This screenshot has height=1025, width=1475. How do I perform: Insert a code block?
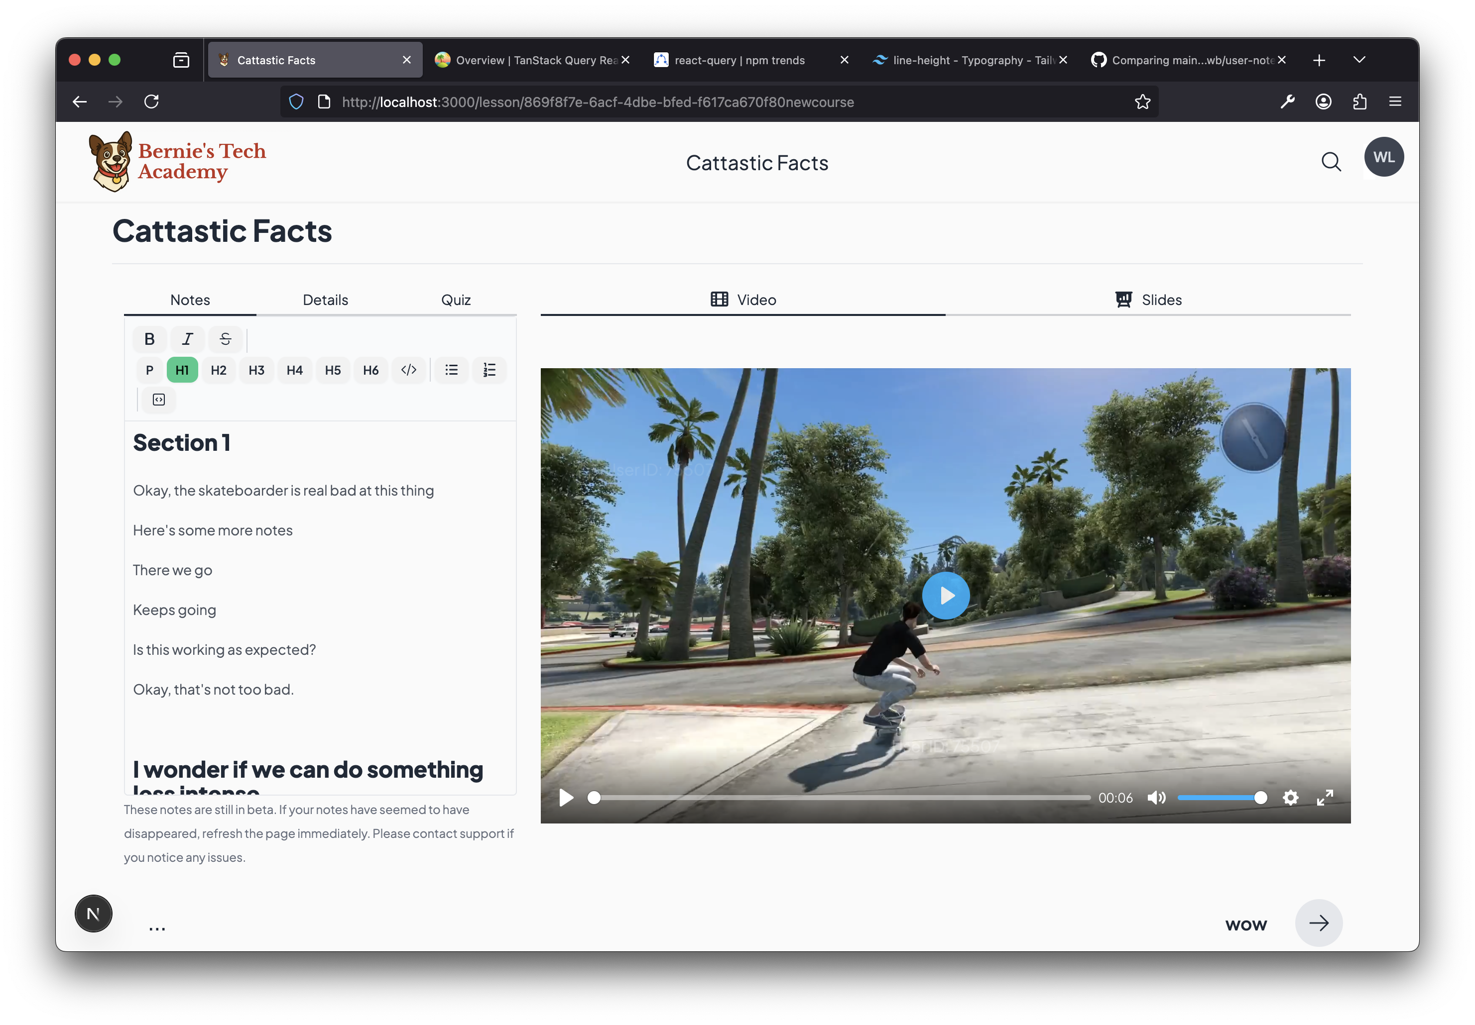[x=159, y=400]
